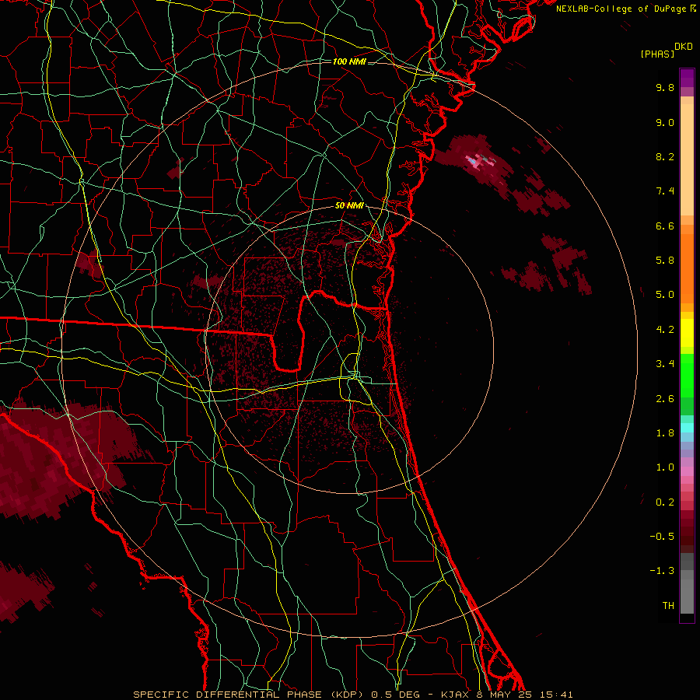Click the 15:41 timestamp
The height and width of the screenshot is (700, 700).
[x=558, y=695]
